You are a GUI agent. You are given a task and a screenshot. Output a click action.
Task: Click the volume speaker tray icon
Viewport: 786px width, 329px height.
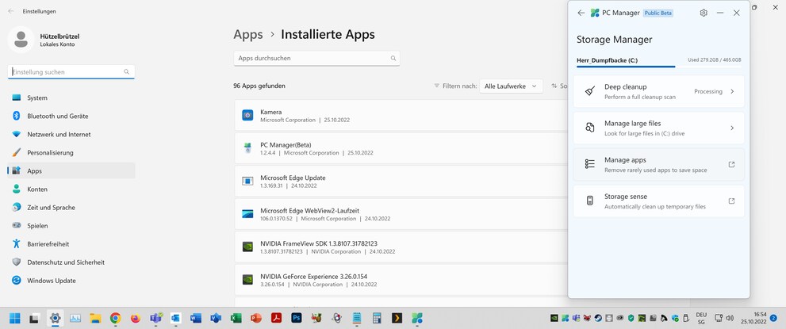730,318
